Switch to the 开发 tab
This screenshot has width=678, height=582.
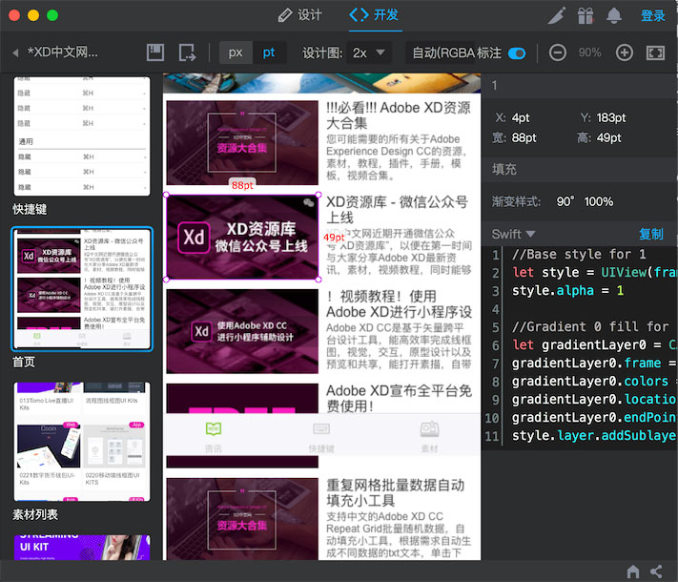click(x=375, y=15)
